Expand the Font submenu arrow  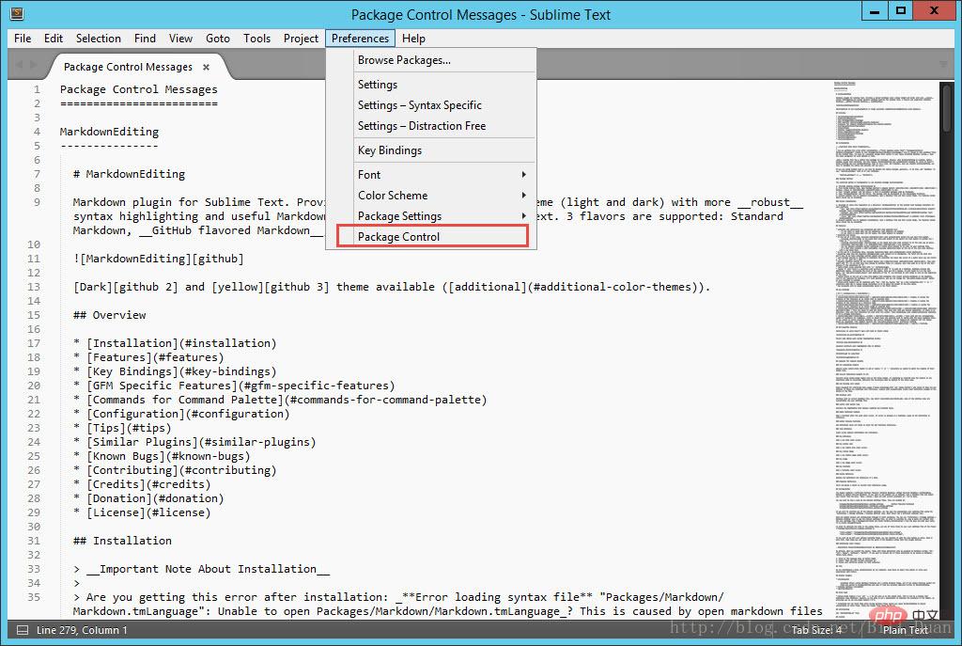[523, 174]
